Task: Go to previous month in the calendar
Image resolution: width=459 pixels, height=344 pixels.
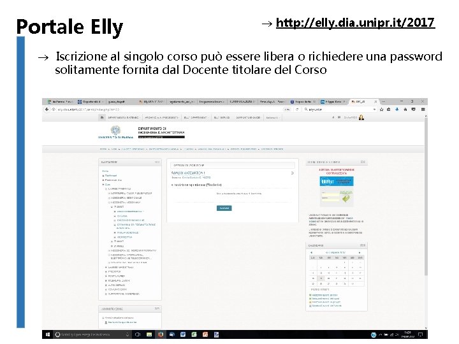Action: tap(312, 252)
